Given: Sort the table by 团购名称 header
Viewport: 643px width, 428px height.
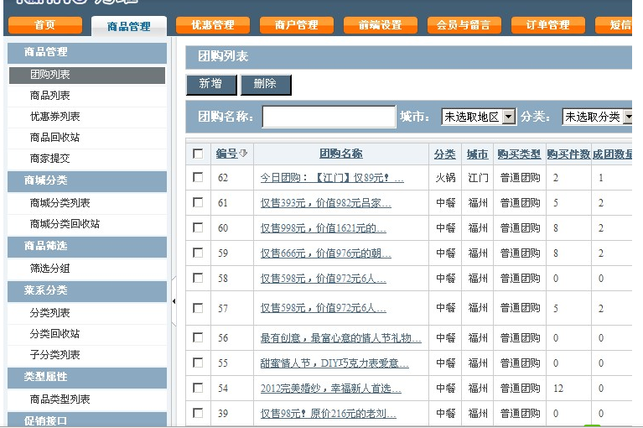Looking at the screenshot, I should click(340, 154).
